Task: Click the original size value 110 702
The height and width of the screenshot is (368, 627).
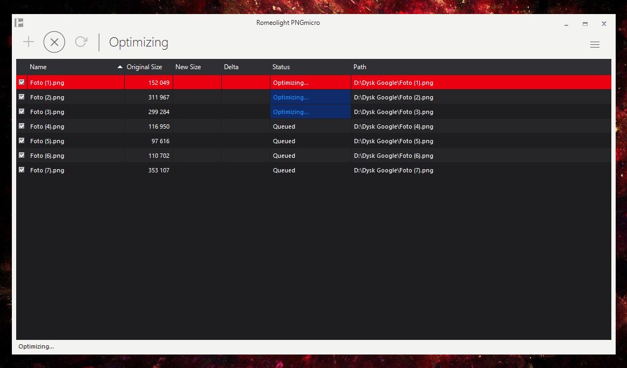Action: pos(159,156)
